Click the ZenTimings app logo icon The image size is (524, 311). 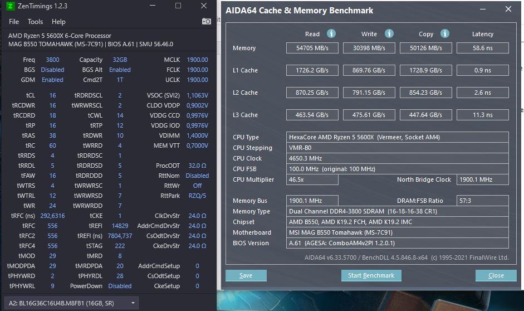pyautogui.click(x=11, y=6)
